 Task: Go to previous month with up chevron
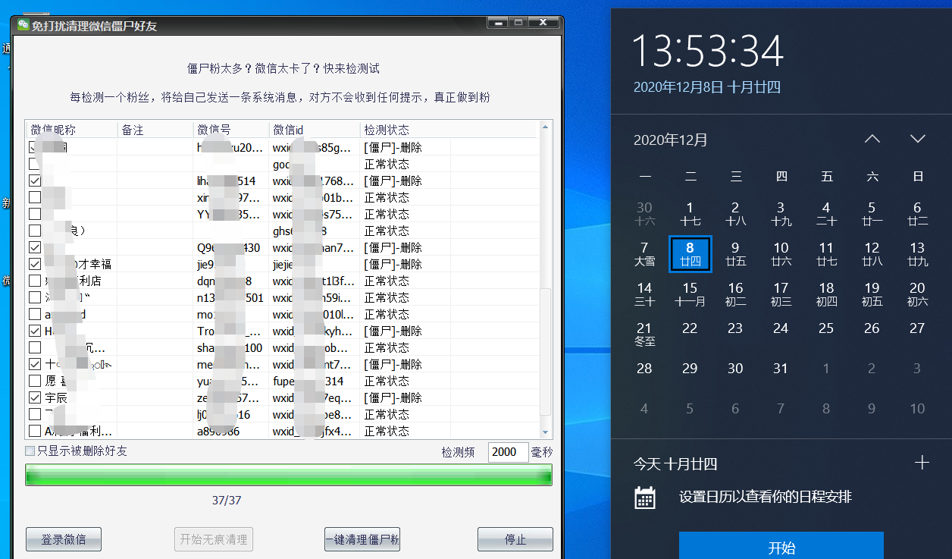coord(872,139)
